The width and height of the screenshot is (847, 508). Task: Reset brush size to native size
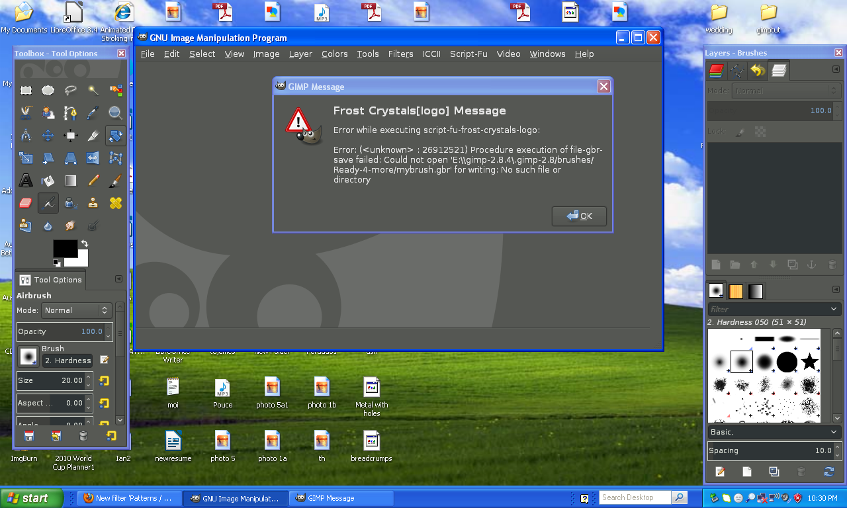pyautogui.click(x=104, y=380)
